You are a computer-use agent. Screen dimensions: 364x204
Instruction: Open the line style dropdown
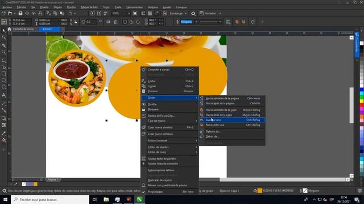click(x=220, y=22)
